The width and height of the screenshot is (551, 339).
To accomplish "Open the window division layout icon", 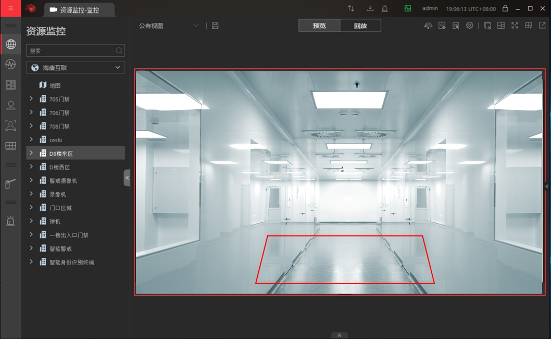I will [501, 26].
